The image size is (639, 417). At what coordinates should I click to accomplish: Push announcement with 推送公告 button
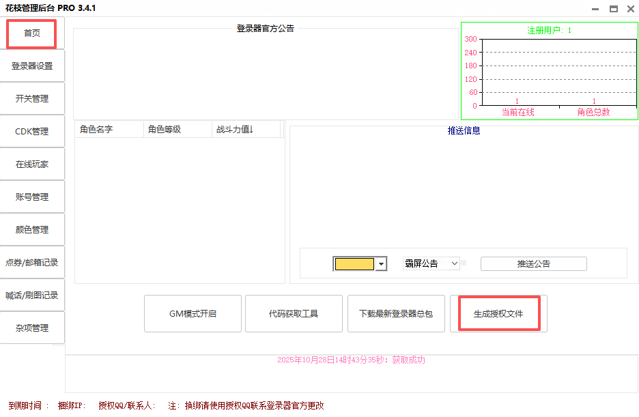point(533,264)
